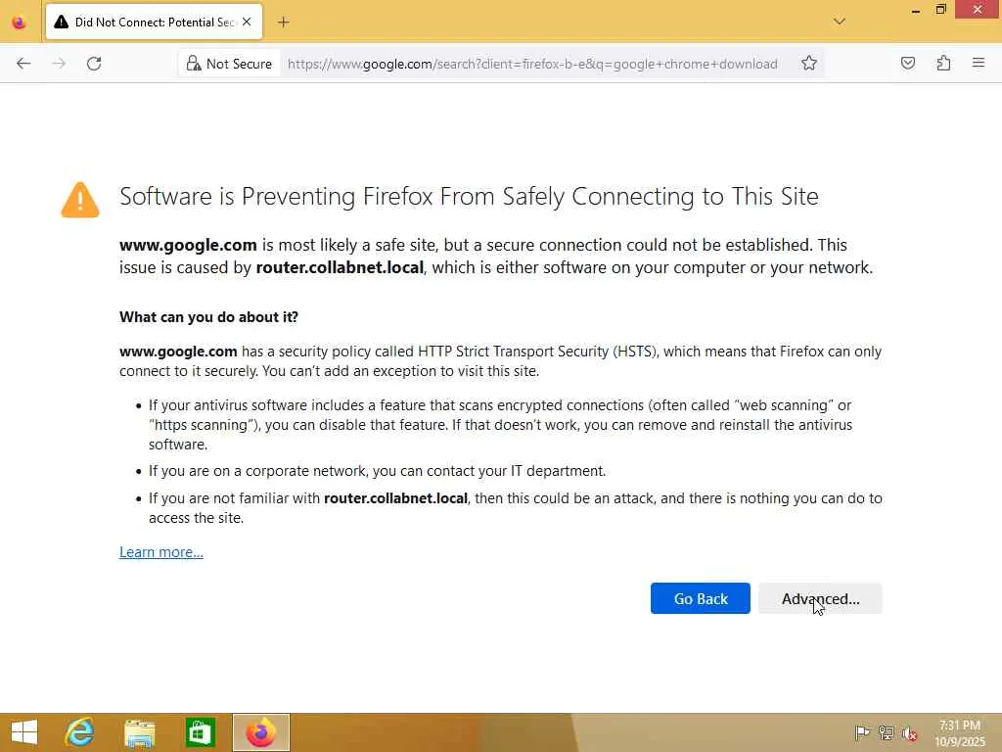Click the back navigation arrow
Viewport: 1002px width, 752px height.
[x=23, y=64]
